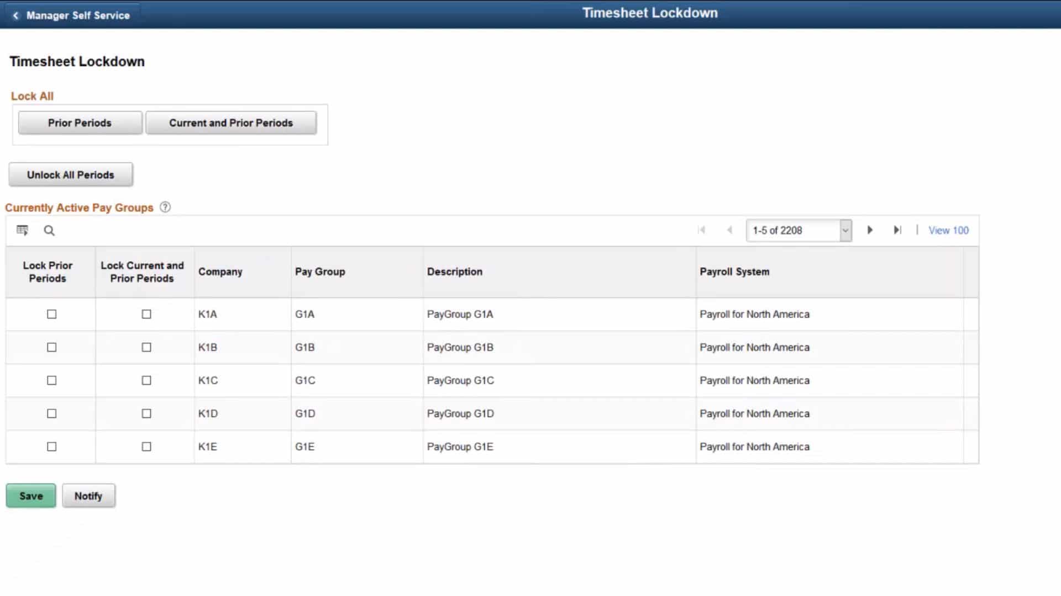Go to first page of rows
1061x596 pixels.
point(702,230)
